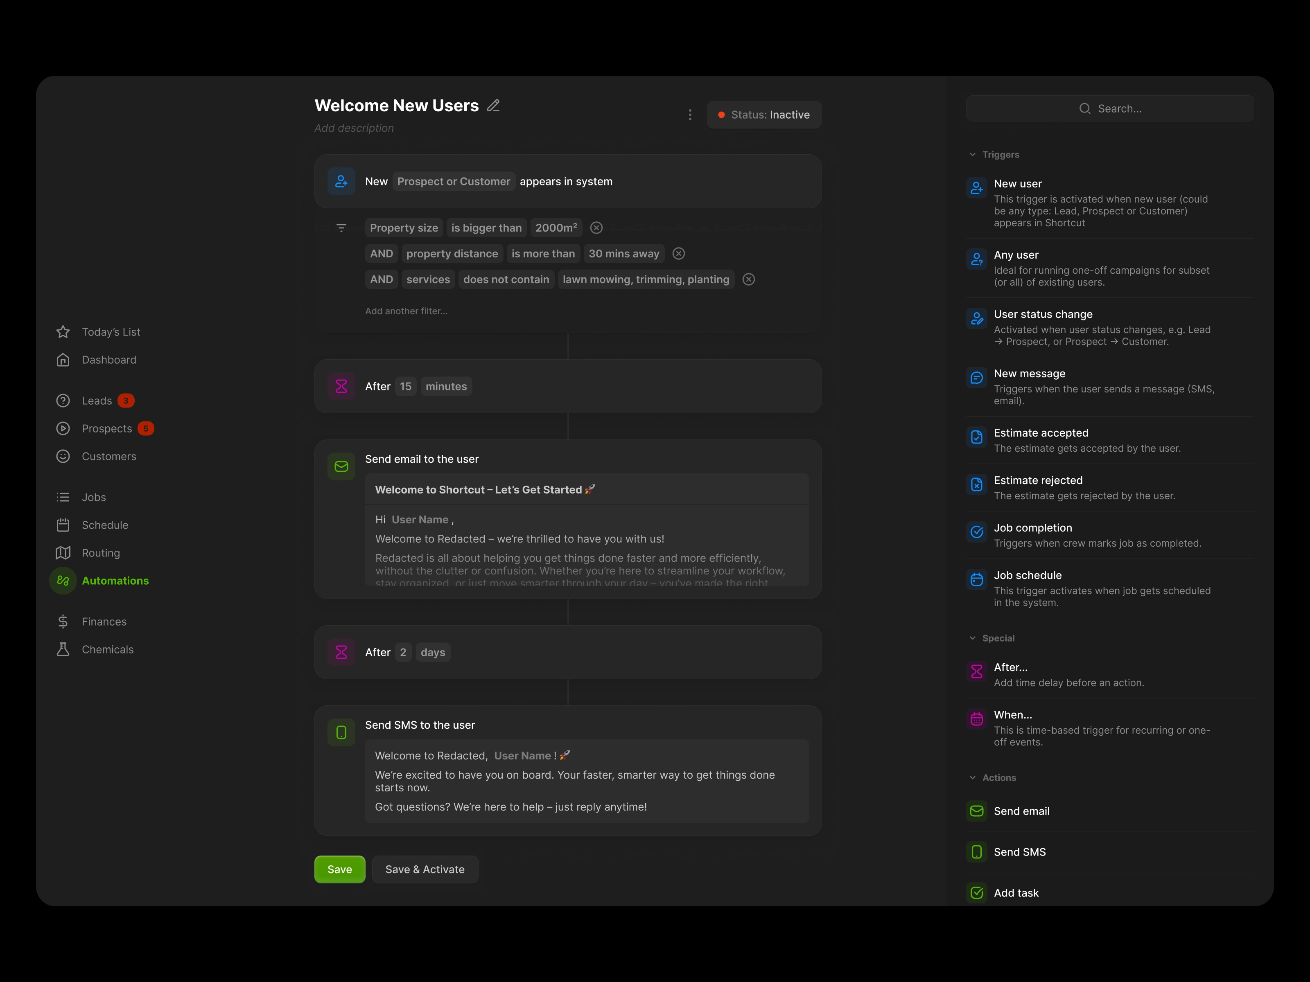Collapse the Special section

coord(972,638)
